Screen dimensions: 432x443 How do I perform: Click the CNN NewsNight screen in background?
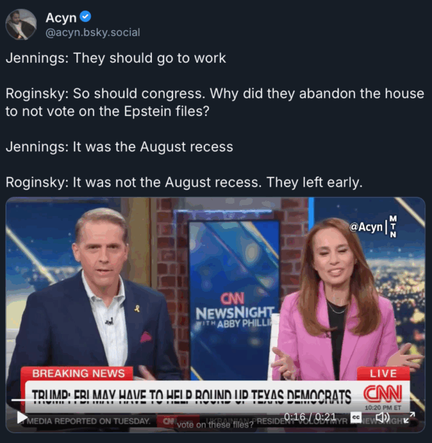[234, 299]
